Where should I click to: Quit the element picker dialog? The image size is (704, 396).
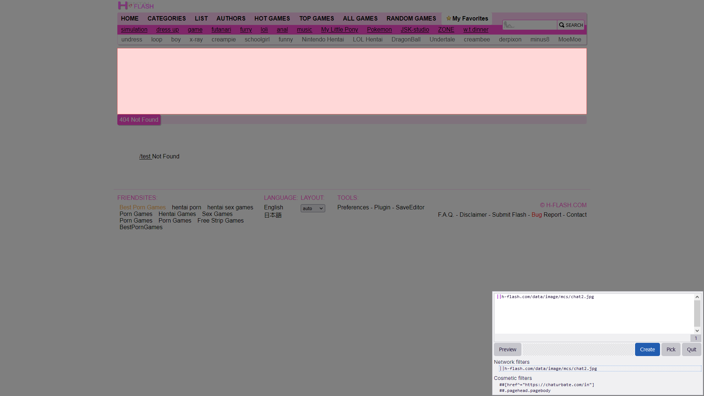[691, 349]
